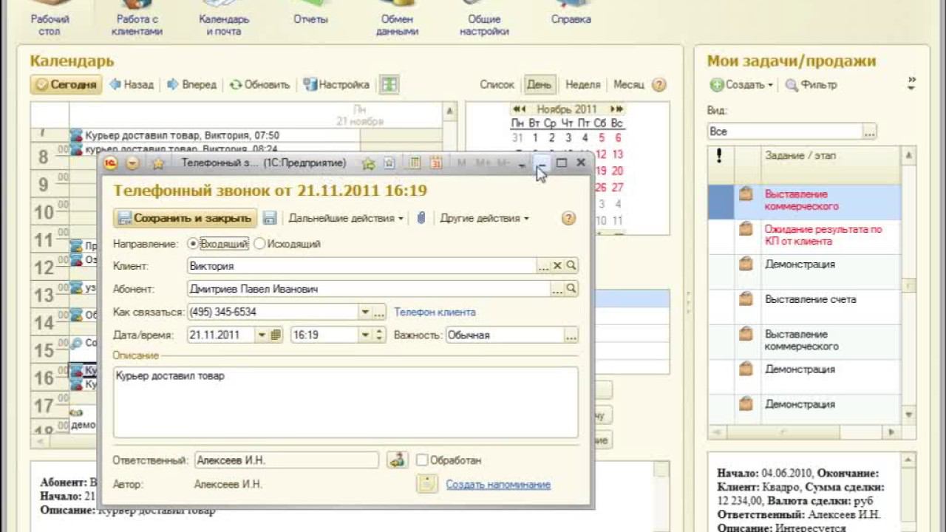Image resolution: width=946 pixels, height=532 pixels.
Task: Open the Абонент field magnifier icon
Action: click(571, 289)
